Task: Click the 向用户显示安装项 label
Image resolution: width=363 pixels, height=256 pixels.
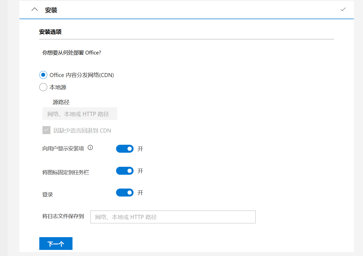Action: click(63, 148)
